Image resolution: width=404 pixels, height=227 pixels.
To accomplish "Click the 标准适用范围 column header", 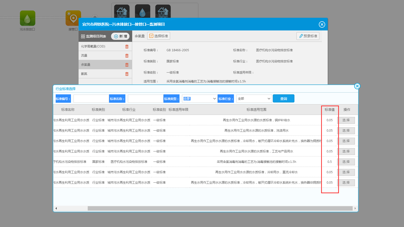I will click(x=257, y=110).
